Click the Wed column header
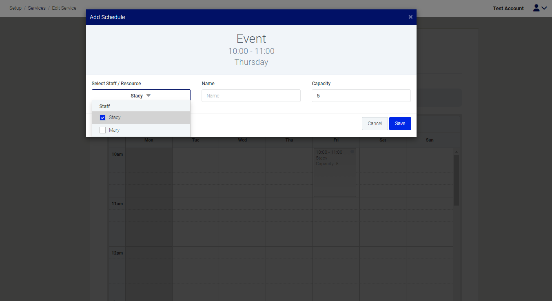 242,140
